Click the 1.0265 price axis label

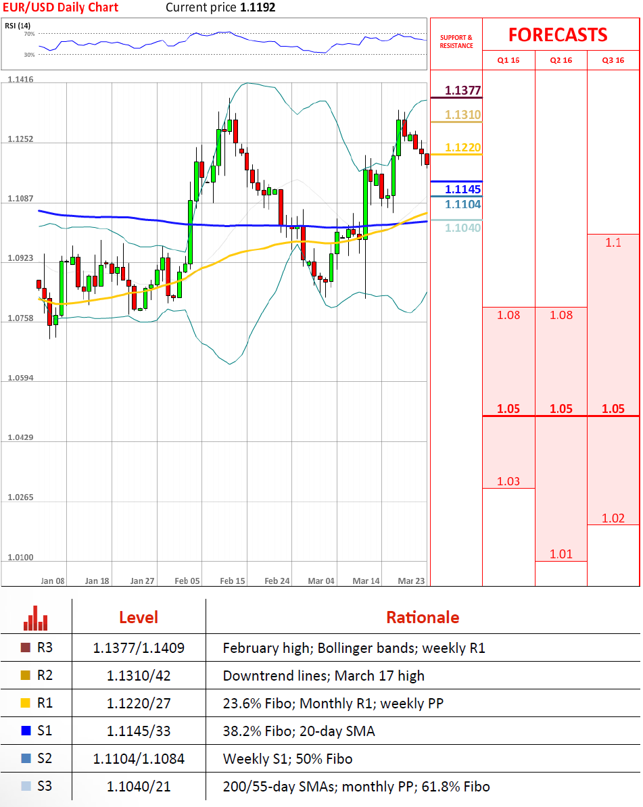[x=20, y=497]
